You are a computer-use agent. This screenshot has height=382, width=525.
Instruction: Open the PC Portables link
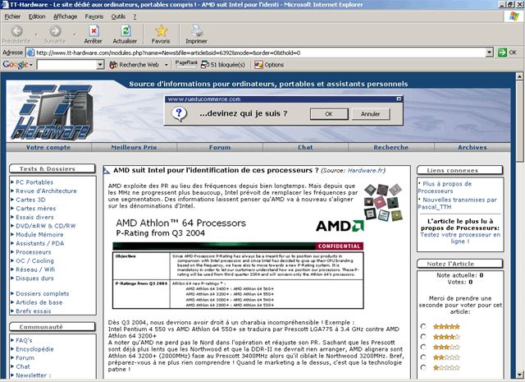pos(34,182)
